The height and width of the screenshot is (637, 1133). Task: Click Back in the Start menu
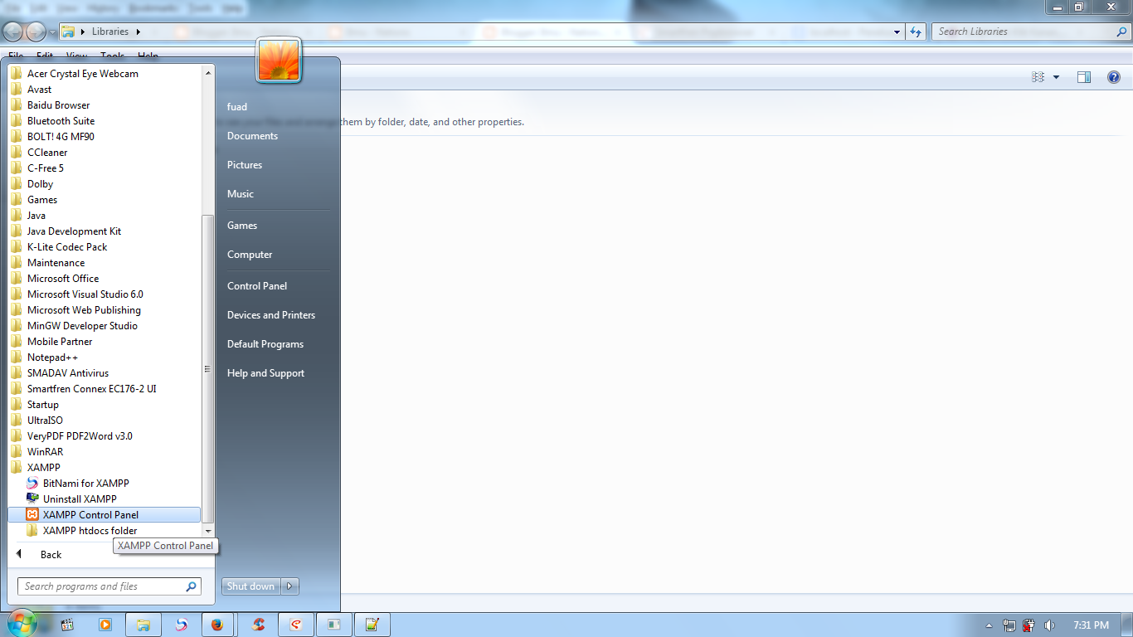50,554
